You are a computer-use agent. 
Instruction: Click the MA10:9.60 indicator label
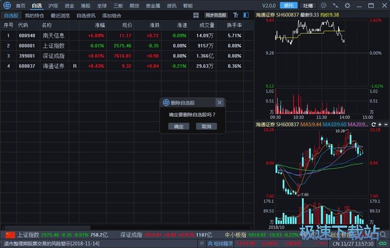[x=334, y=124]
